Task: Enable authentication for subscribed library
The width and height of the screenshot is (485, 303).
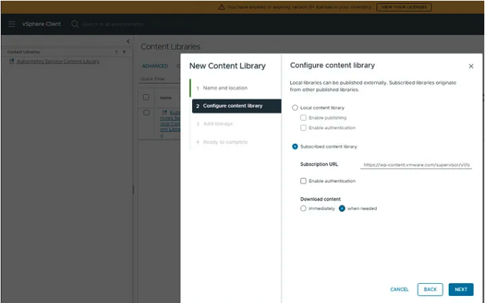Action: pyautogui.click(x=304, y=181)
